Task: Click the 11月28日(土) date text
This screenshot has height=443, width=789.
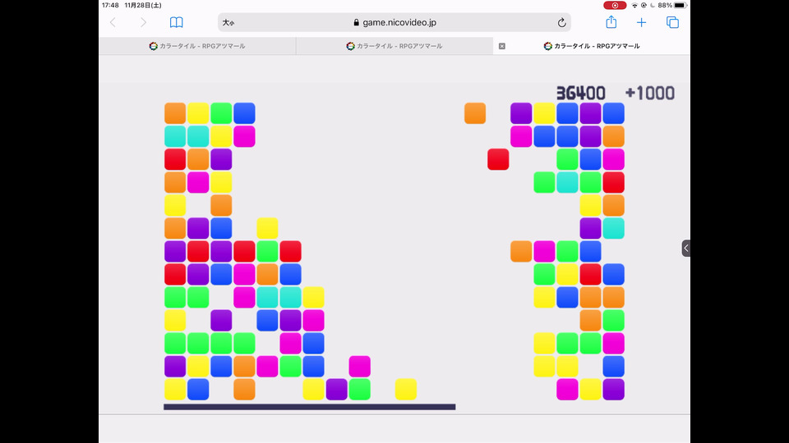Action: [143, 6]
